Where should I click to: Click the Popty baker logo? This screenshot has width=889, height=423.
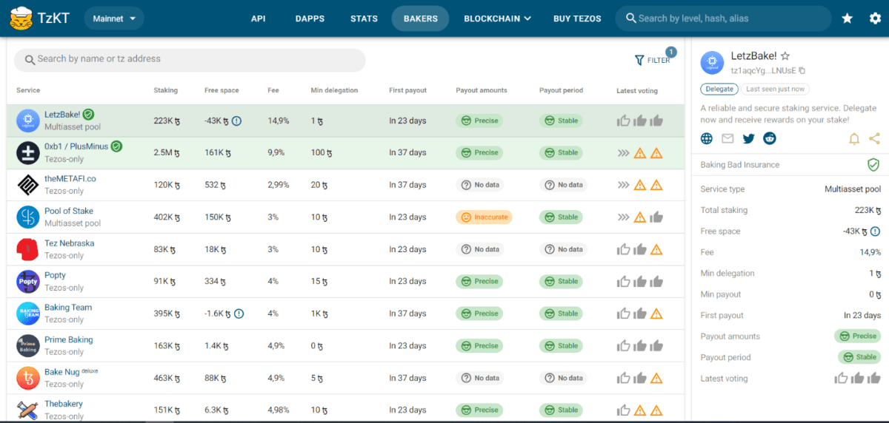click(28, 281)
